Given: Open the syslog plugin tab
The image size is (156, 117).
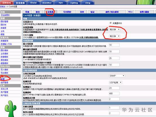Looking at the screenshot, I should click(74, 3).
